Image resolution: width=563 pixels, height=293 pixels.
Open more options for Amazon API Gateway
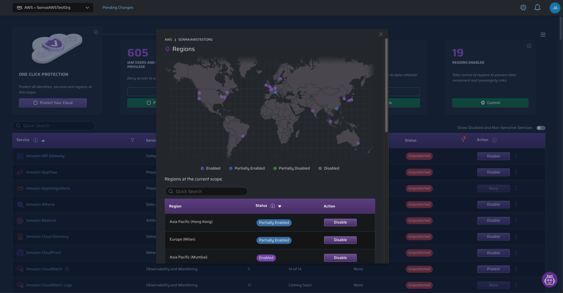point(516,156)
